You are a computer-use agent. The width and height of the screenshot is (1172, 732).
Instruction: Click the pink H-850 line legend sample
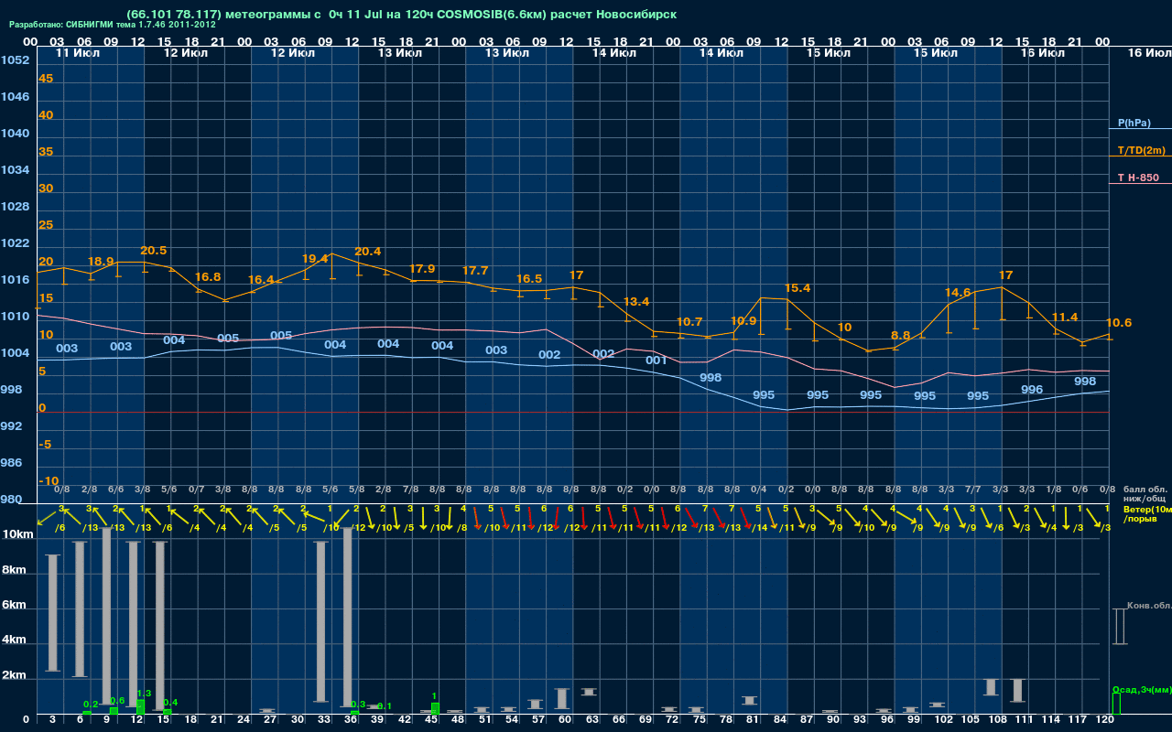click(x=1140, y=184)
